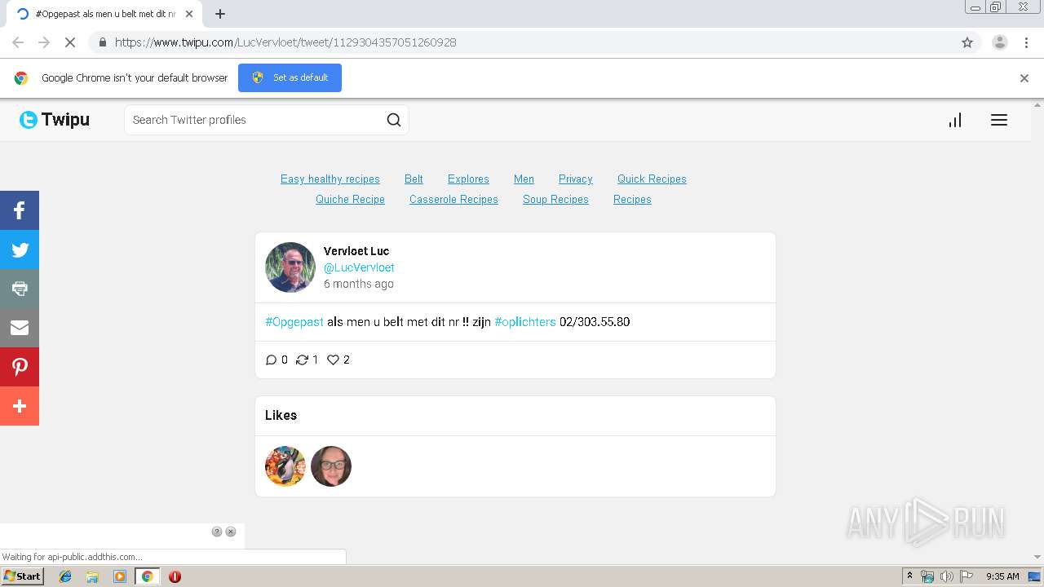Click the volume speaker tray icon
The height and width of the screenshot is (587, 1044).
[x=947, y=576]
